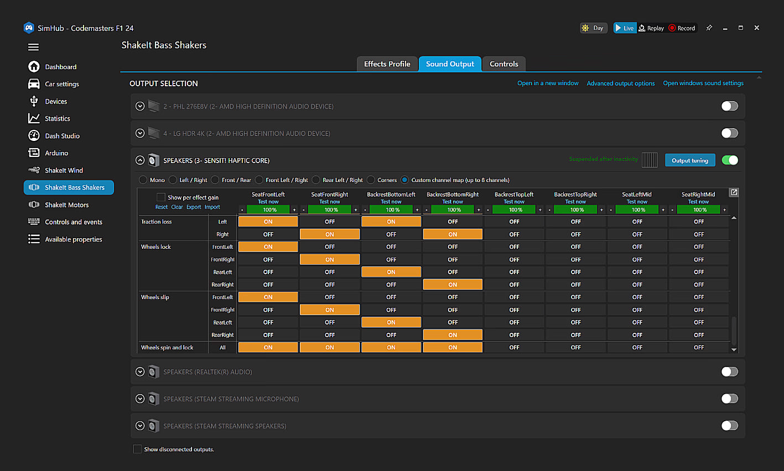This screenshot has width=784, height=471.
Task: Switch to the Effects Profile tab
Action: point(387,64)
